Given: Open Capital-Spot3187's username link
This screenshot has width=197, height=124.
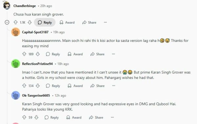Looking at the screenshot, I should (x=35, y=32).
